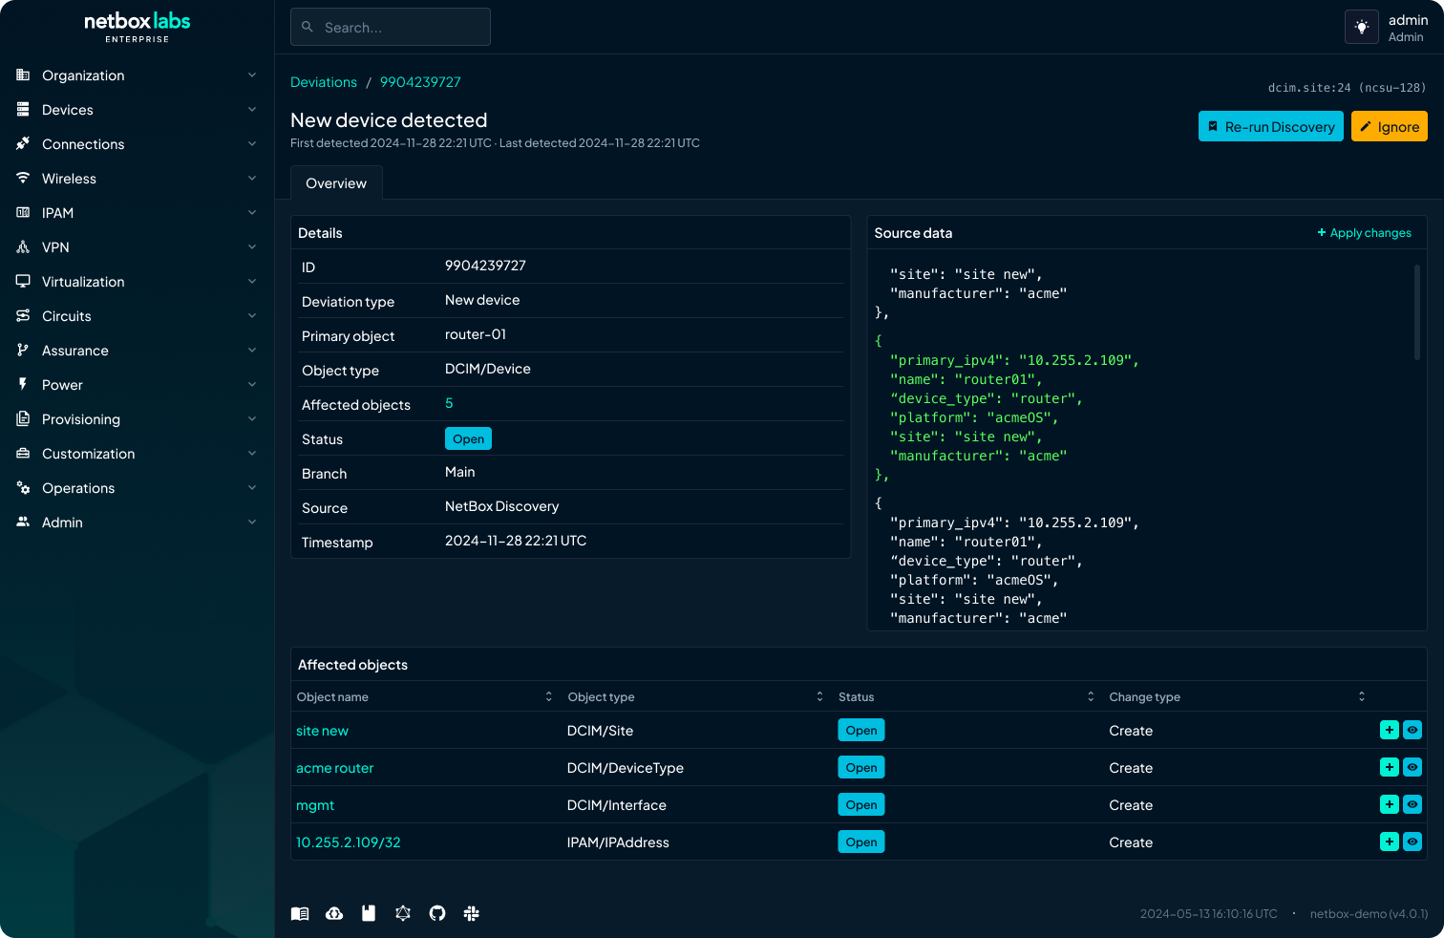Click the VPN sidebar icon
1444x938 pixels.
pos(23,246)
